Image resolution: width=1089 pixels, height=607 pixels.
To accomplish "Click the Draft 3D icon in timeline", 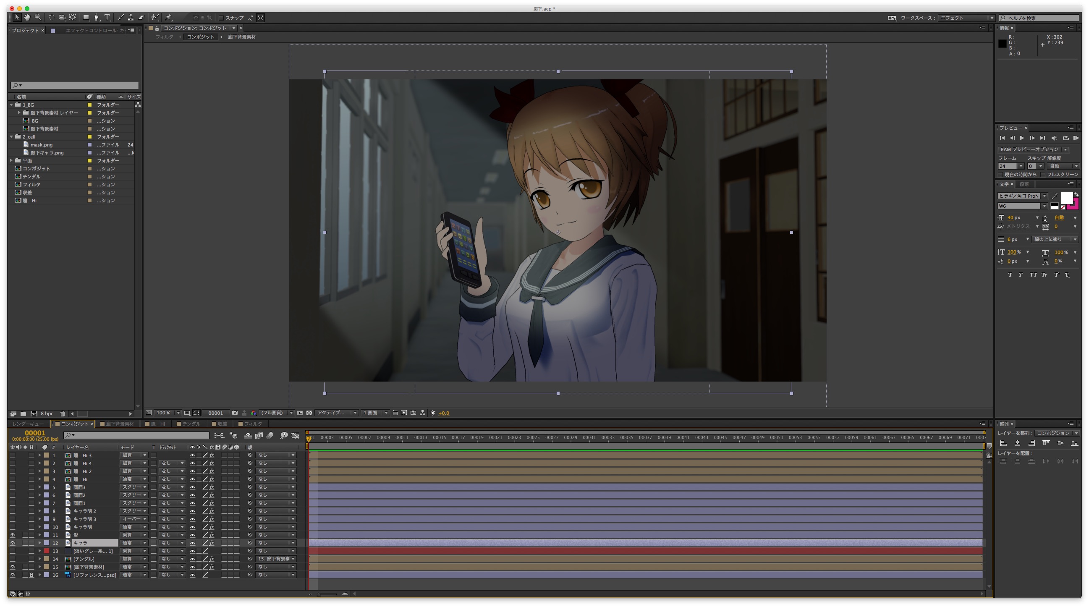I will 233,435.
